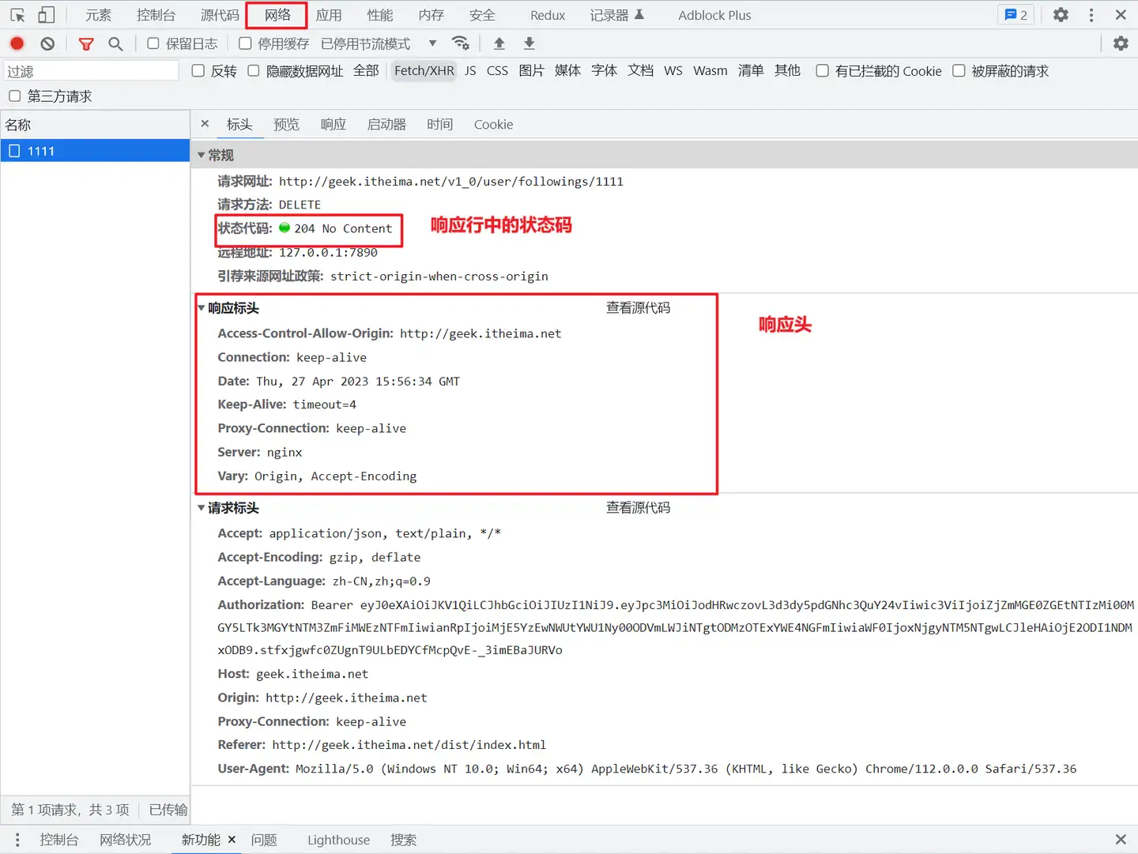Tick the 反转 filter checkbox
Image resolution: width=1138 pixels, height=854 pixels.
point(198,71)
